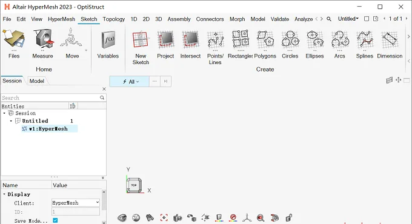The image size is (412, 224).
Task: Activate the Move tool
Action: (x=72, y=44)
